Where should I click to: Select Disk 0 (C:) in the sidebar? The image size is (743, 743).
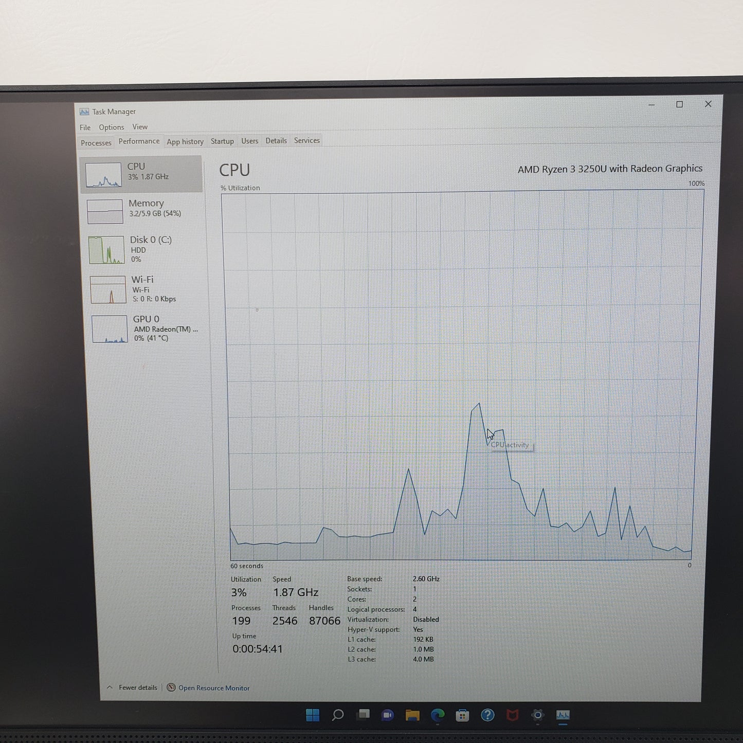click(x=145, y=249)
